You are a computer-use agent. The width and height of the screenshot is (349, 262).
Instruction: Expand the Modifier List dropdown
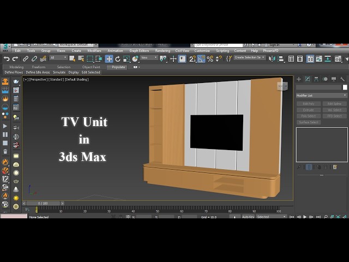tap(321, 96)
